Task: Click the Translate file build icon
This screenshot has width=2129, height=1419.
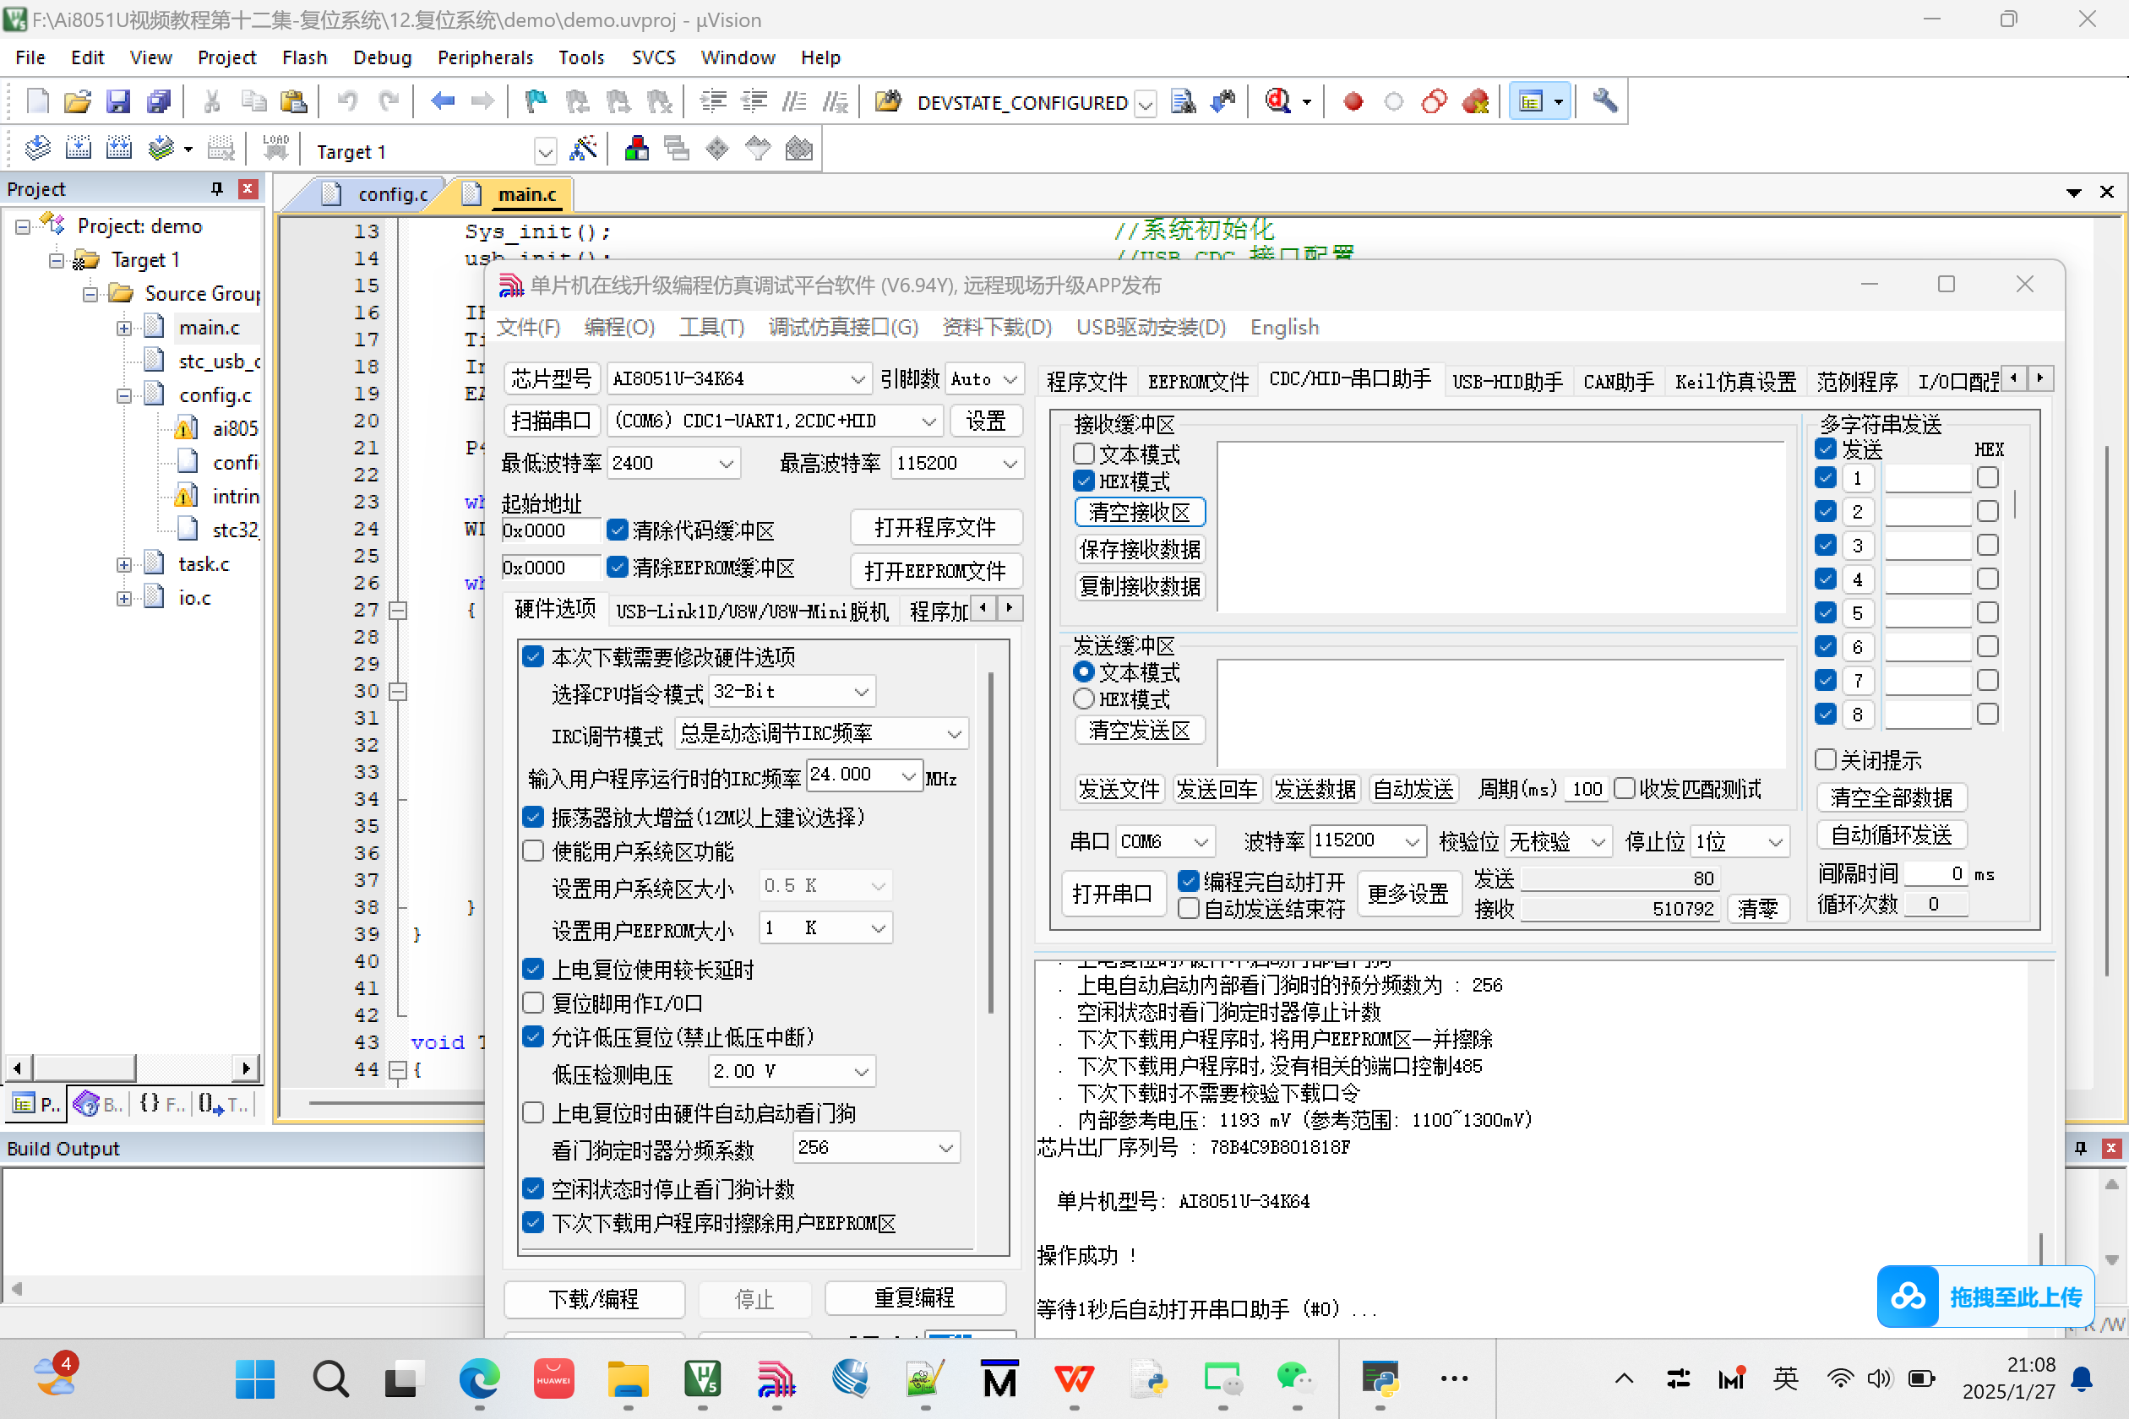Action: click(37, 148)
